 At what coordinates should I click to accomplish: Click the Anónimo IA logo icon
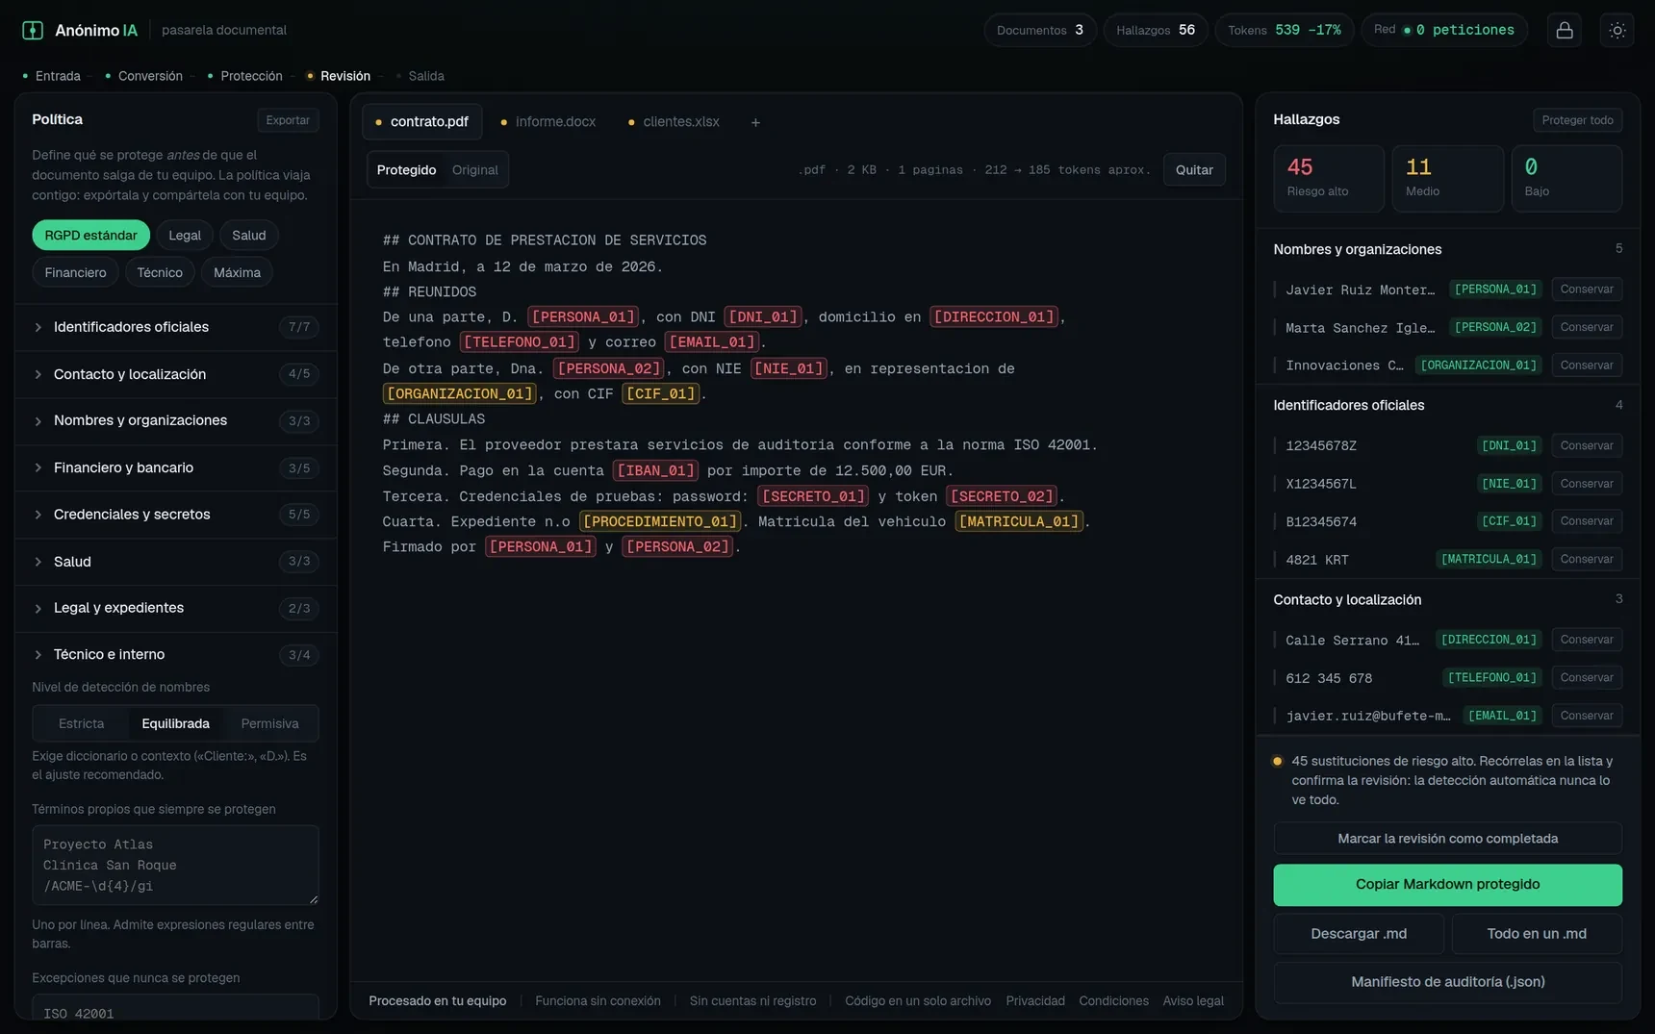tap(33, 30)
